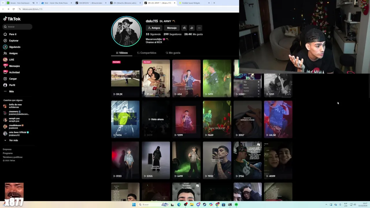Switch to the Mail browser tab

(x=56, y=3)
